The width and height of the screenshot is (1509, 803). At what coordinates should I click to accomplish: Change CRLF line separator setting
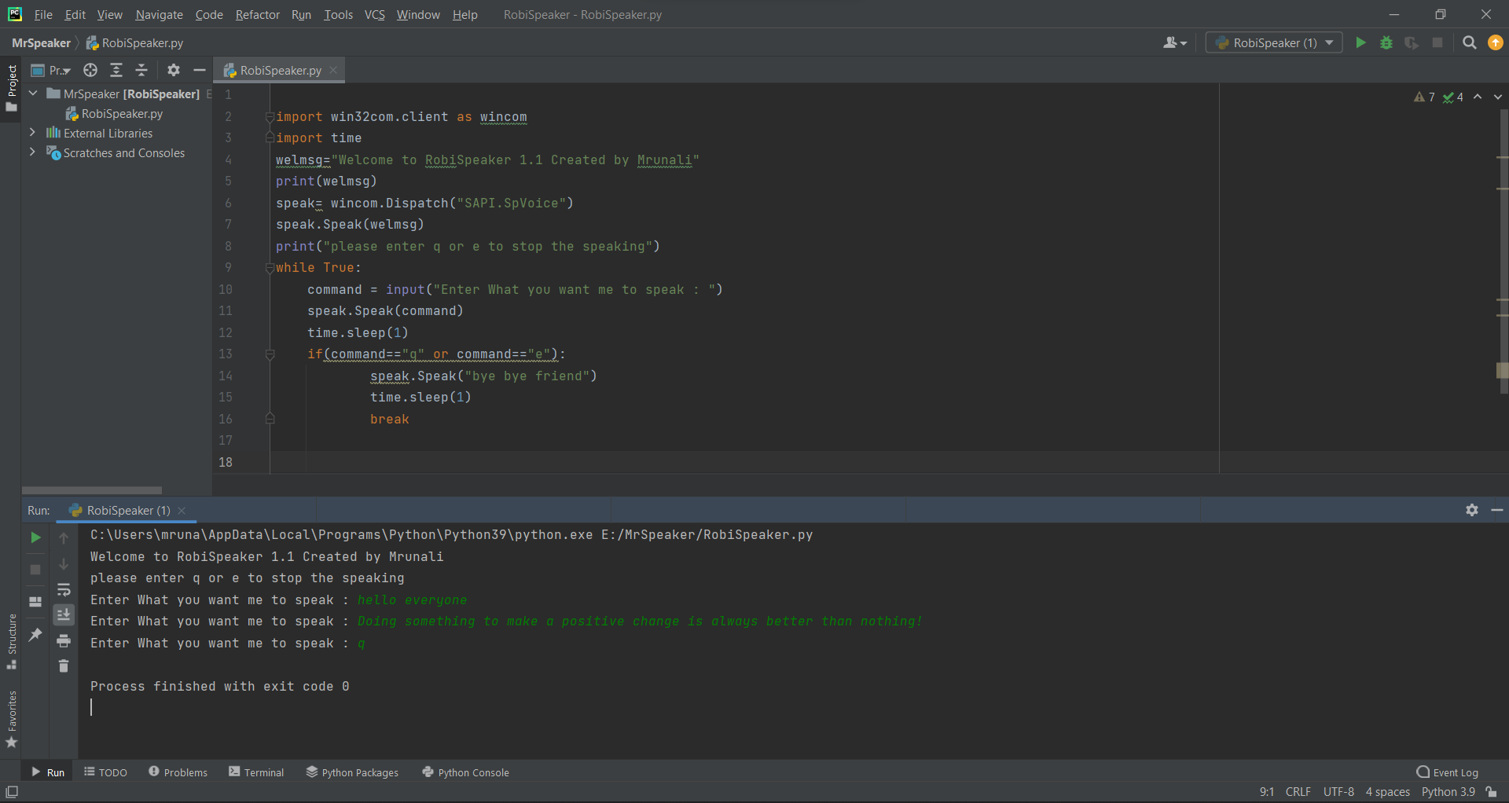1298,792
